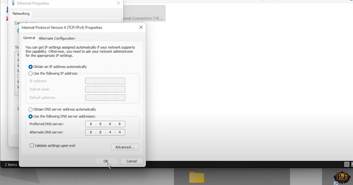Image resolution: width=353 pixels, height=185 pixels.
Task: Select Obtain an IP address automatically
Action: pyautogui.click(x=31, y=67)
